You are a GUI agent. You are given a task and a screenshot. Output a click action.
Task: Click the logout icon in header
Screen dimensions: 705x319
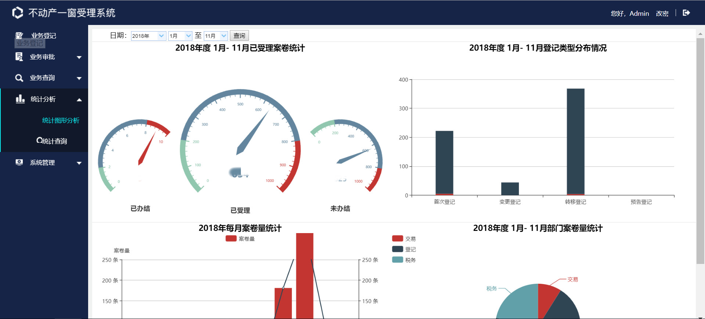[x=686, y=13]
